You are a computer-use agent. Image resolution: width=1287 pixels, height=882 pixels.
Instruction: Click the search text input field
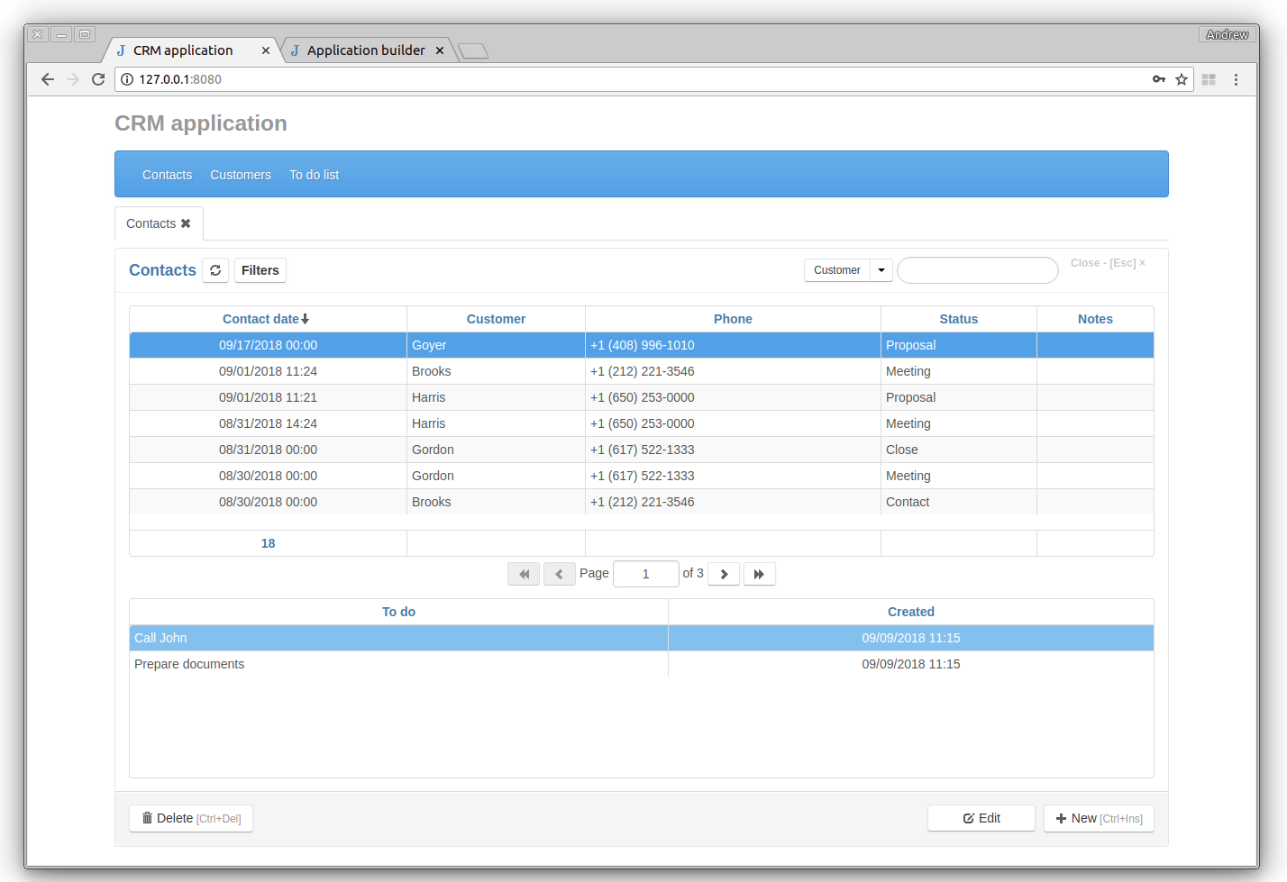click(978, 270)
